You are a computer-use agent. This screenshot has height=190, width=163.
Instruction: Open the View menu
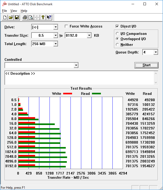[14, 11]
